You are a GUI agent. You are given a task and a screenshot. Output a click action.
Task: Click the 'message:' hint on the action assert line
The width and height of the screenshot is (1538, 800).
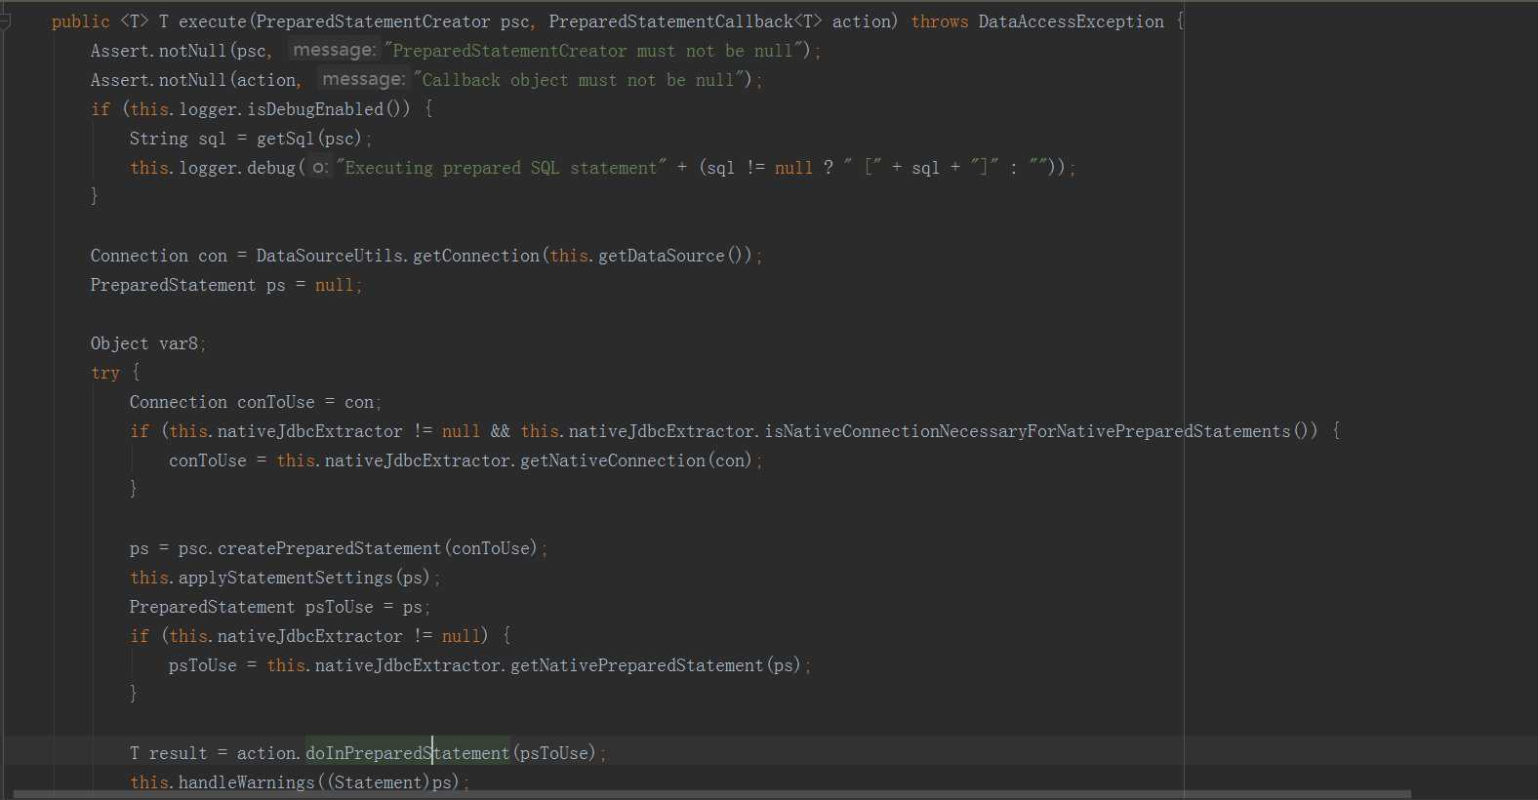click(x=363, y=79)
